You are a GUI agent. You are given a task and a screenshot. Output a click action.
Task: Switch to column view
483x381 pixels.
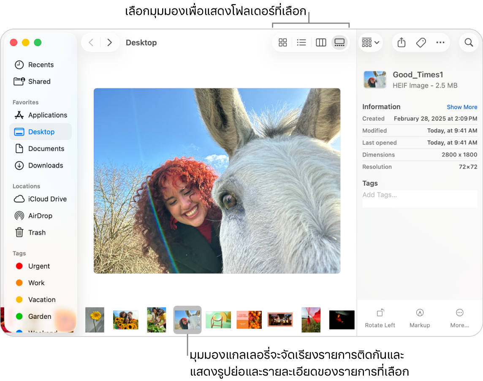pos(320,42)
